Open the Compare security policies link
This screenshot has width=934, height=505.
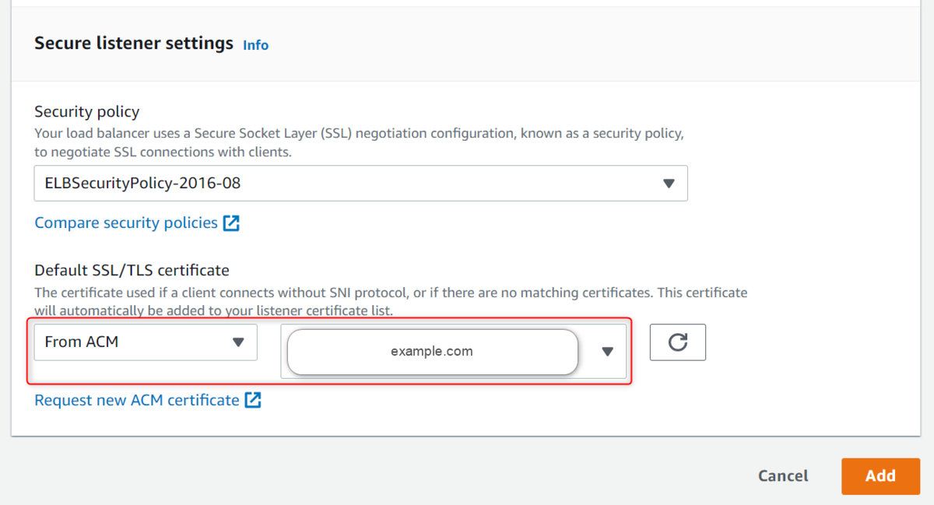[126, 223]
